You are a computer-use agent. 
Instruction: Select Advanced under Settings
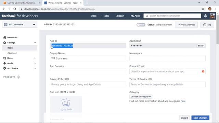[x=12, y=53]
